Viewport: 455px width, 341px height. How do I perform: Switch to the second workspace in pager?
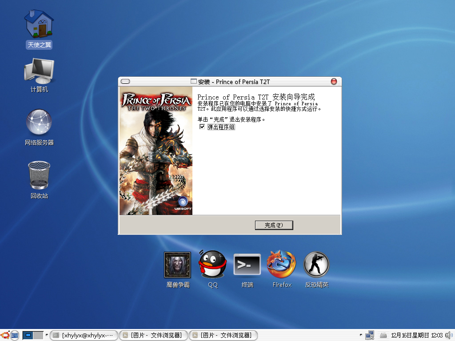[38, 336]
